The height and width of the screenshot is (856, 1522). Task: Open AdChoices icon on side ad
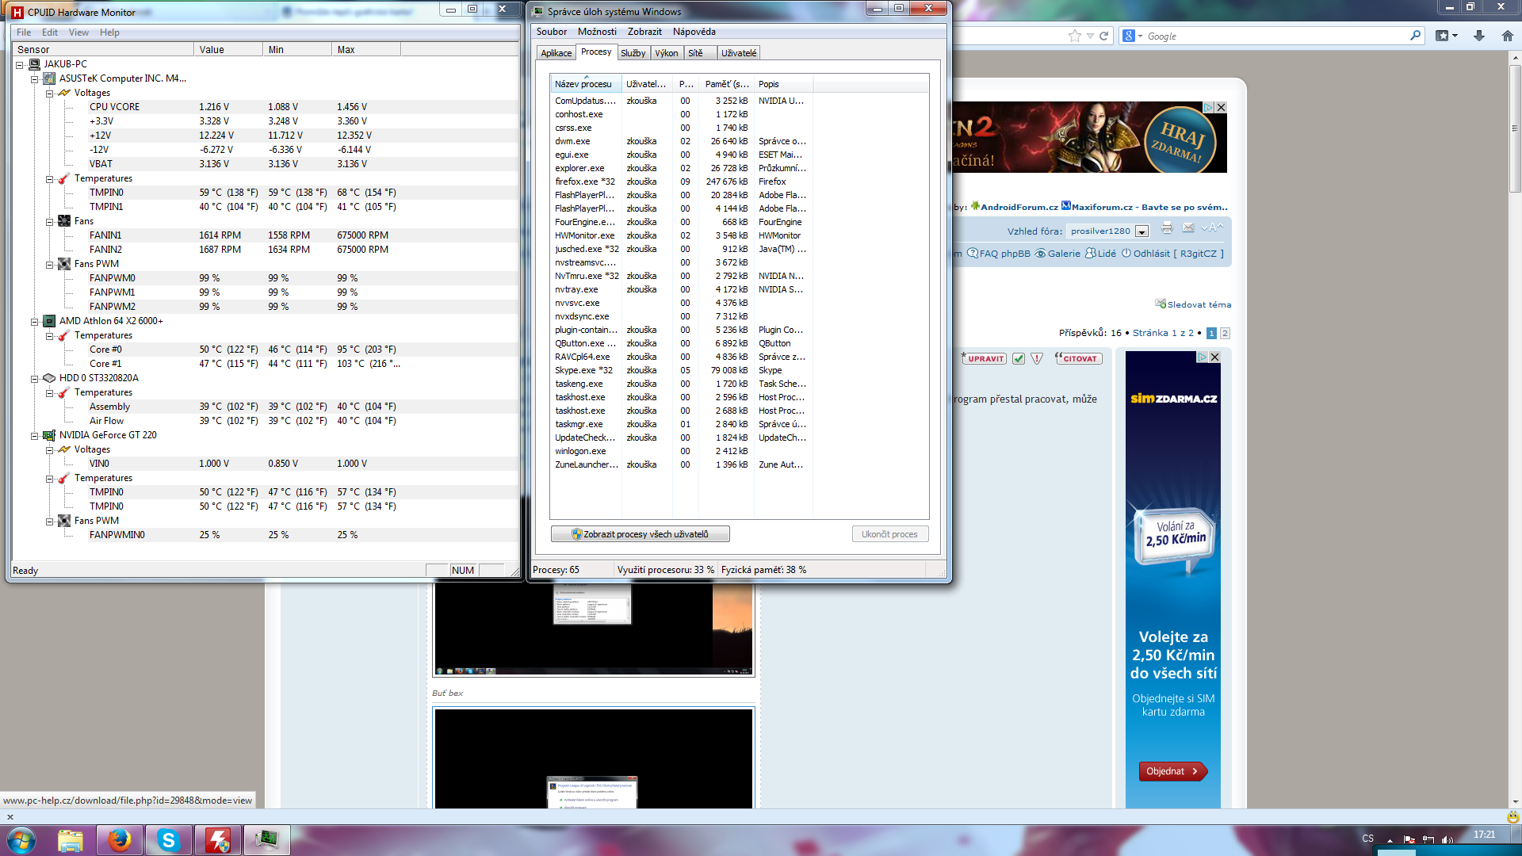coord(1202,357)
